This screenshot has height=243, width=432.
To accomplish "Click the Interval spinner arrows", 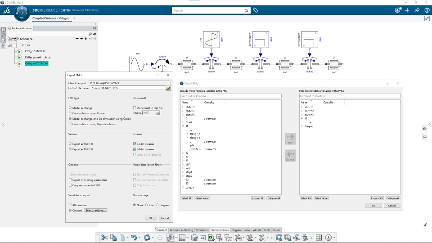I will coord(158,113).
